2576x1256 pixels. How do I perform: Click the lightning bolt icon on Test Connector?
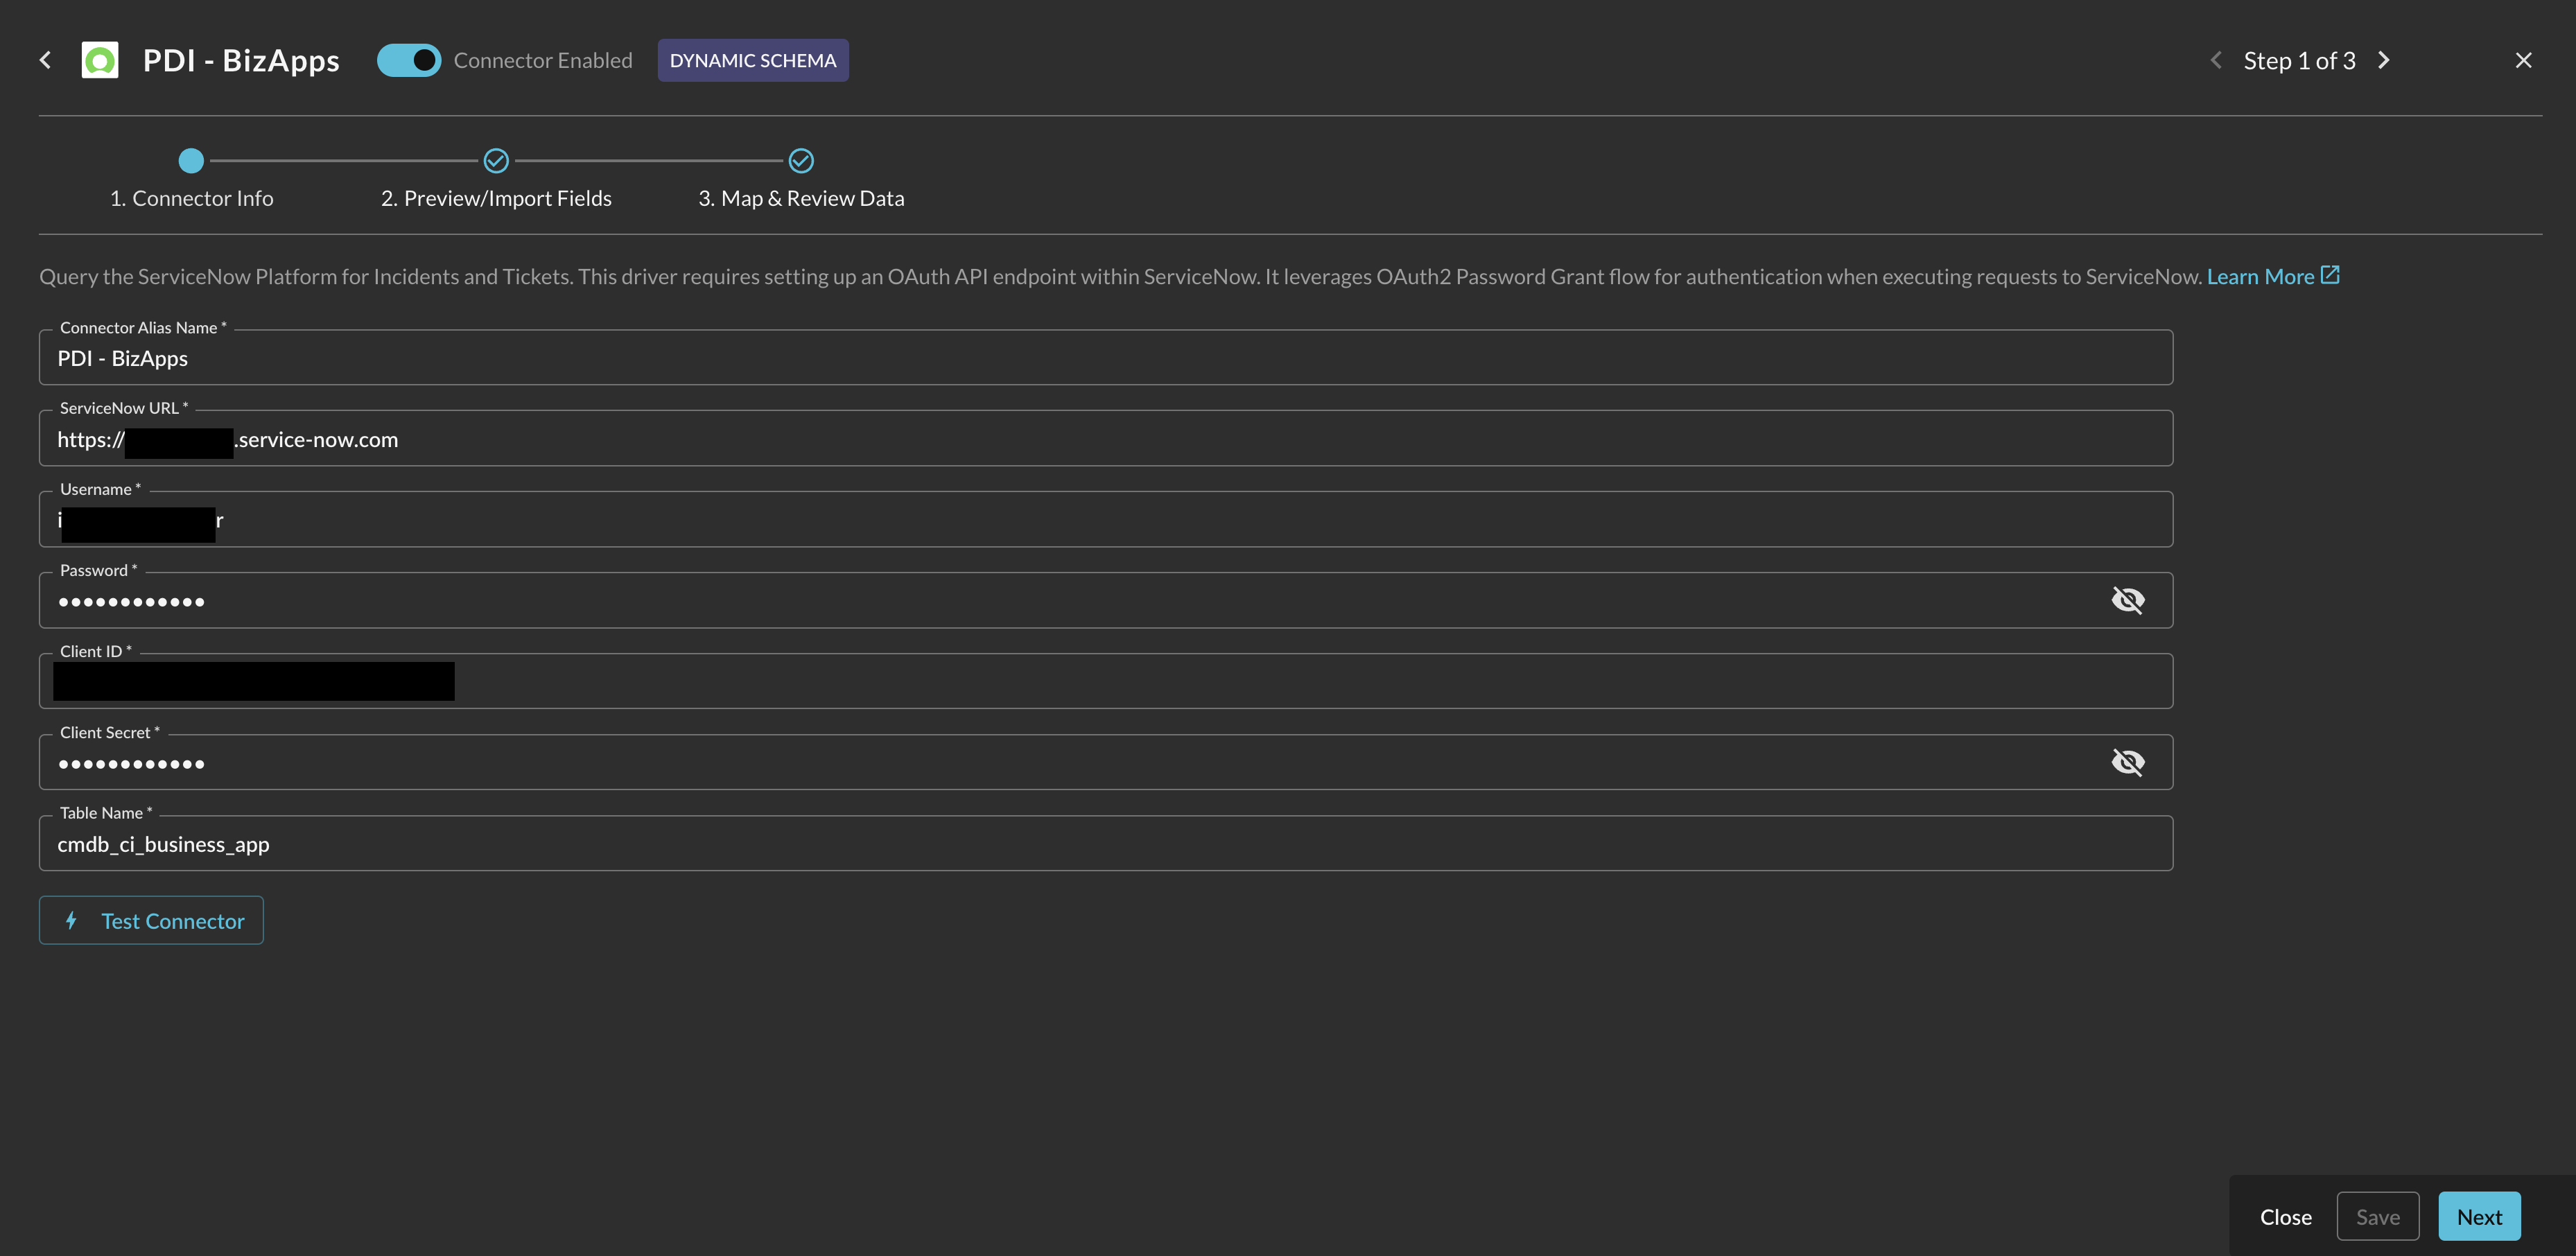[71, 920]
